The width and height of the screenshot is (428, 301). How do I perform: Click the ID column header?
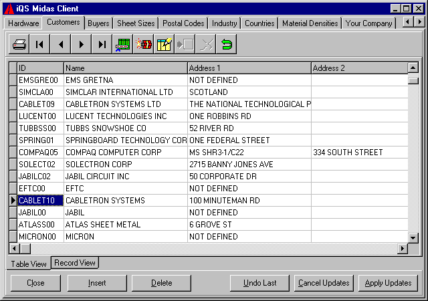tap(40, 68)
